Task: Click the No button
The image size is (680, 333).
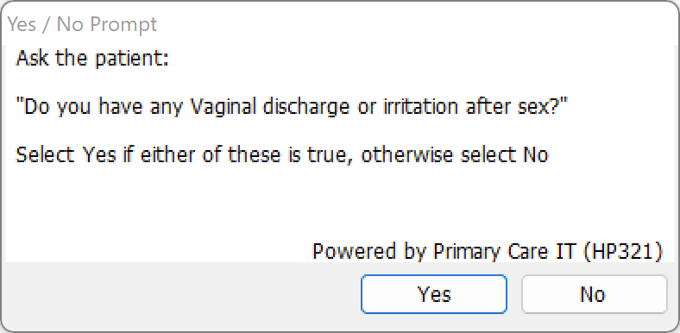Action: coord(594,294)
